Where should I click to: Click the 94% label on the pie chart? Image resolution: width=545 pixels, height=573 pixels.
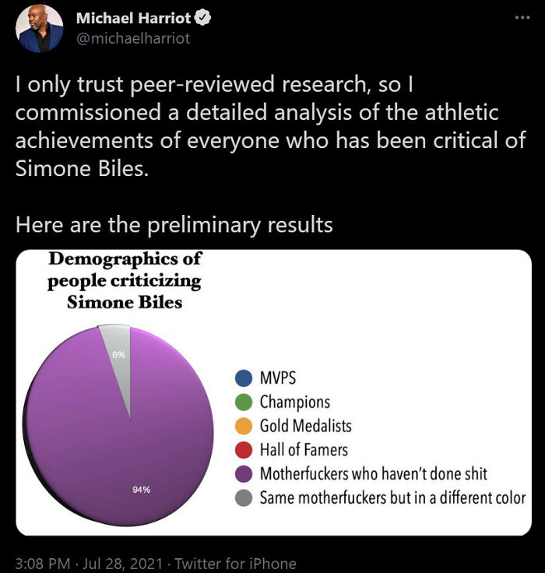[141, 490]
